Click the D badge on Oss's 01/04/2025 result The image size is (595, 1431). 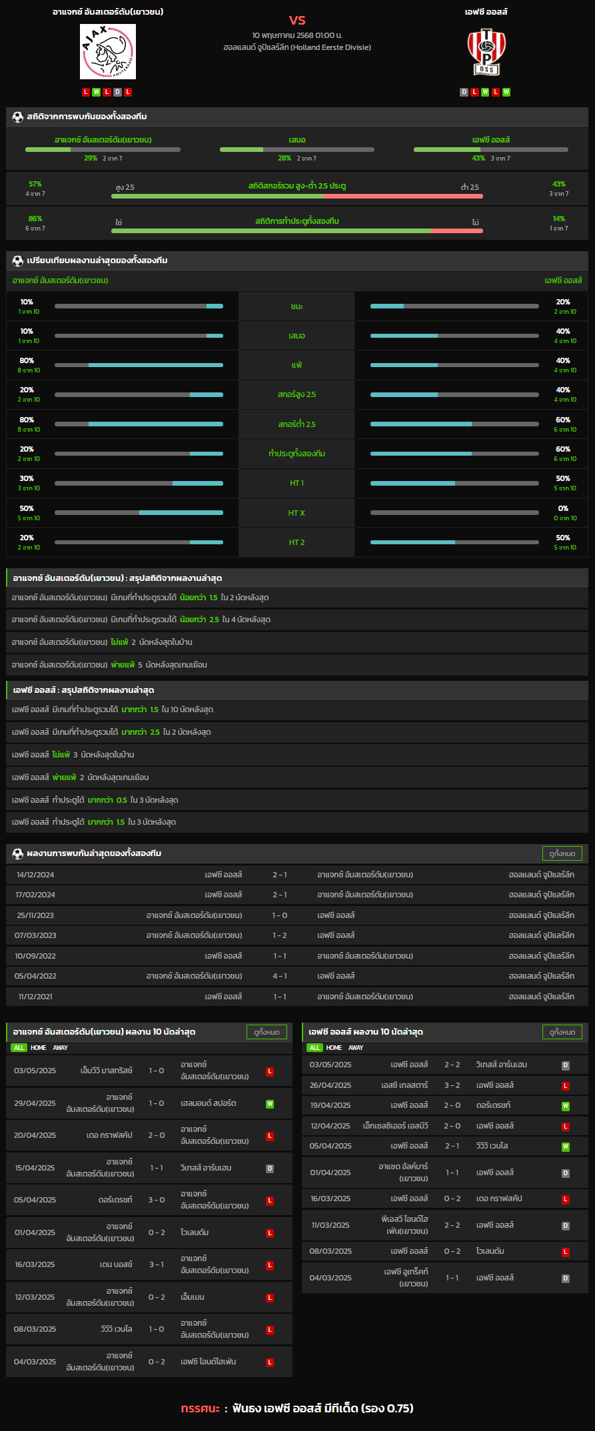pos(566,1173)
